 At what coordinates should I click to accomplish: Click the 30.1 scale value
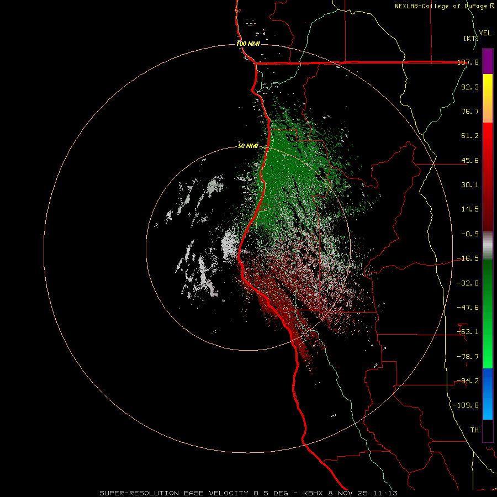tap(470, 185)
